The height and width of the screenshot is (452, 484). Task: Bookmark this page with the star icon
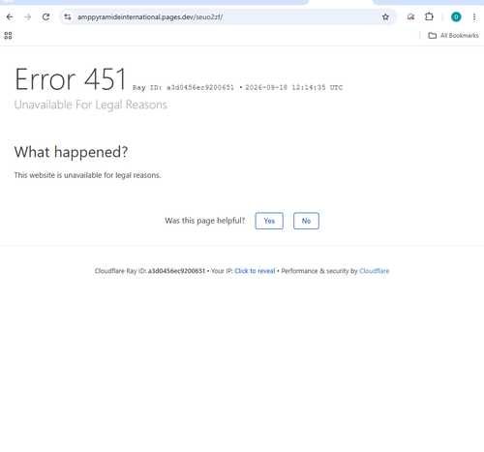click(385, 16)
